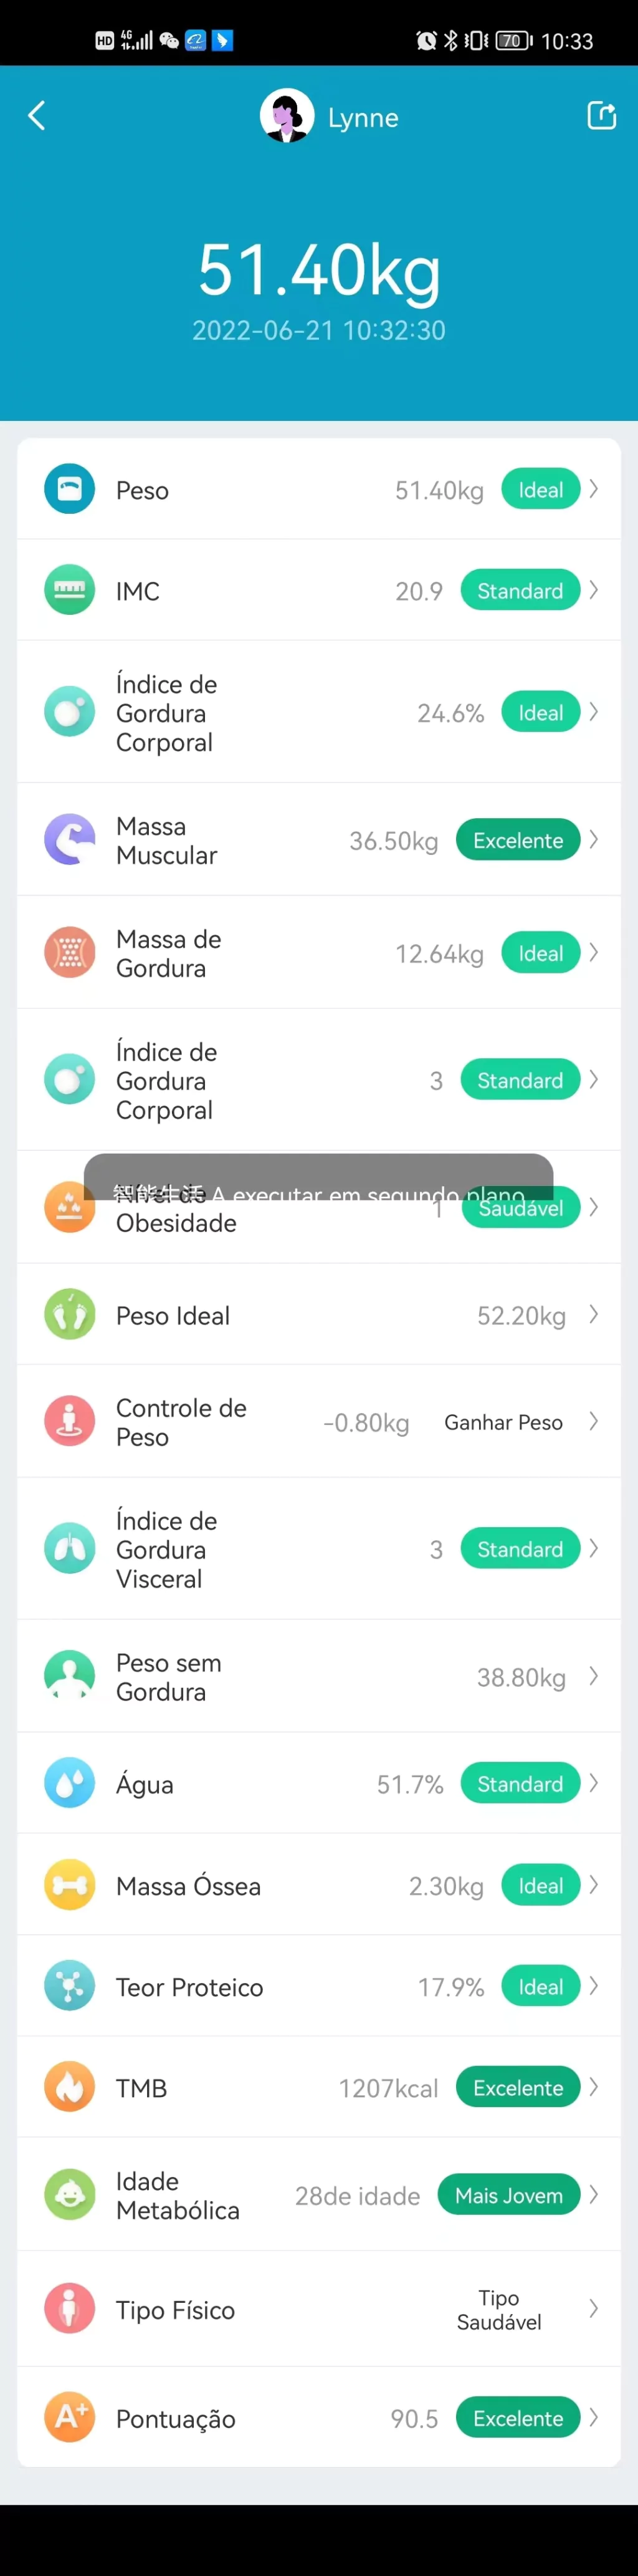Expand the Peso row chevron
This screenshot has height=2576, width=638.
(594, 489)
